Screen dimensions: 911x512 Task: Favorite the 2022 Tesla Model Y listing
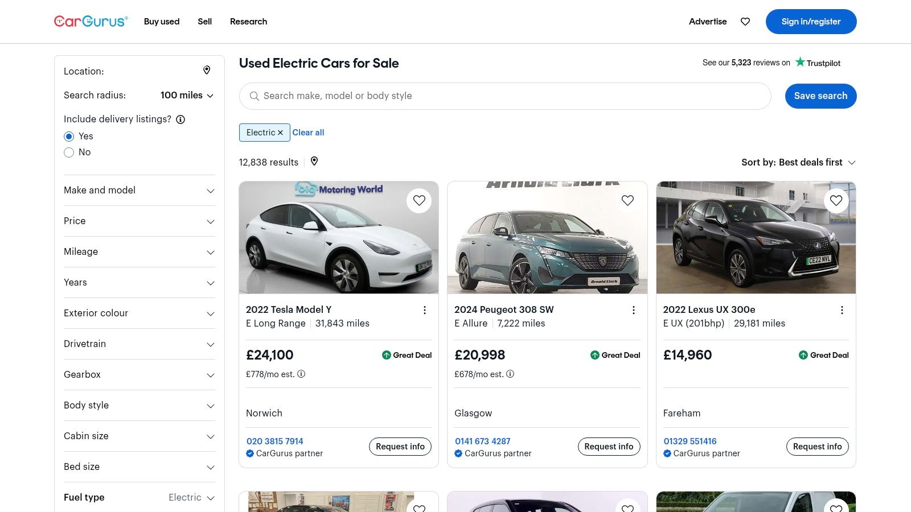coord(419,200)
